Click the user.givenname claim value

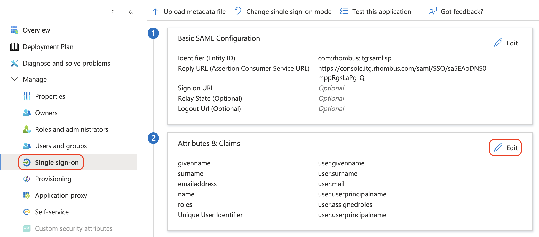(341, 163)
